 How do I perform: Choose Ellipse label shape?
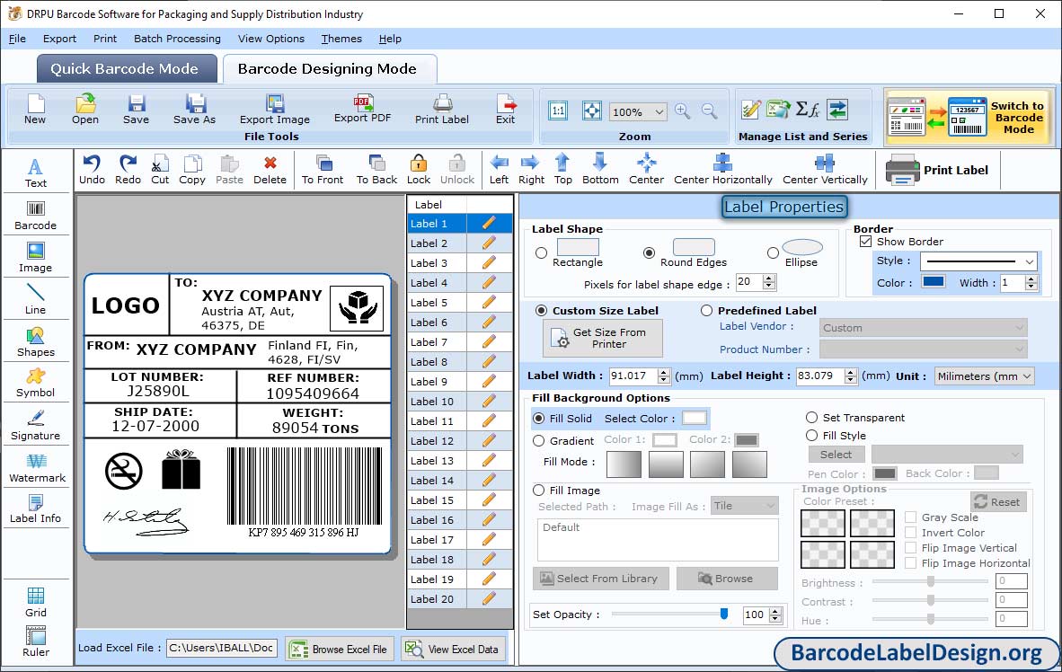coord(773,253)
